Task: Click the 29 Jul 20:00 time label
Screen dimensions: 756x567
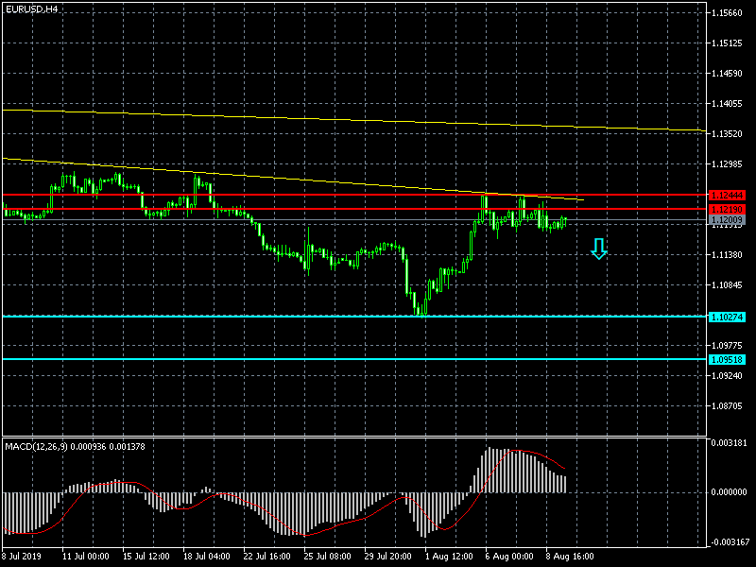Action: 388,557
